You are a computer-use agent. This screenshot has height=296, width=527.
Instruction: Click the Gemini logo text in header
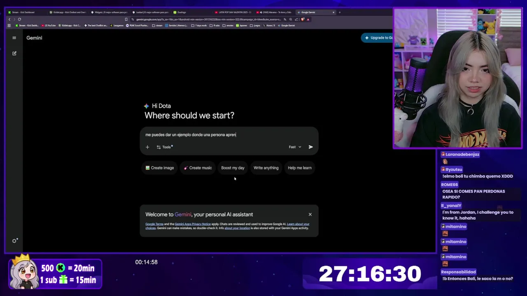tap(34, 38)
